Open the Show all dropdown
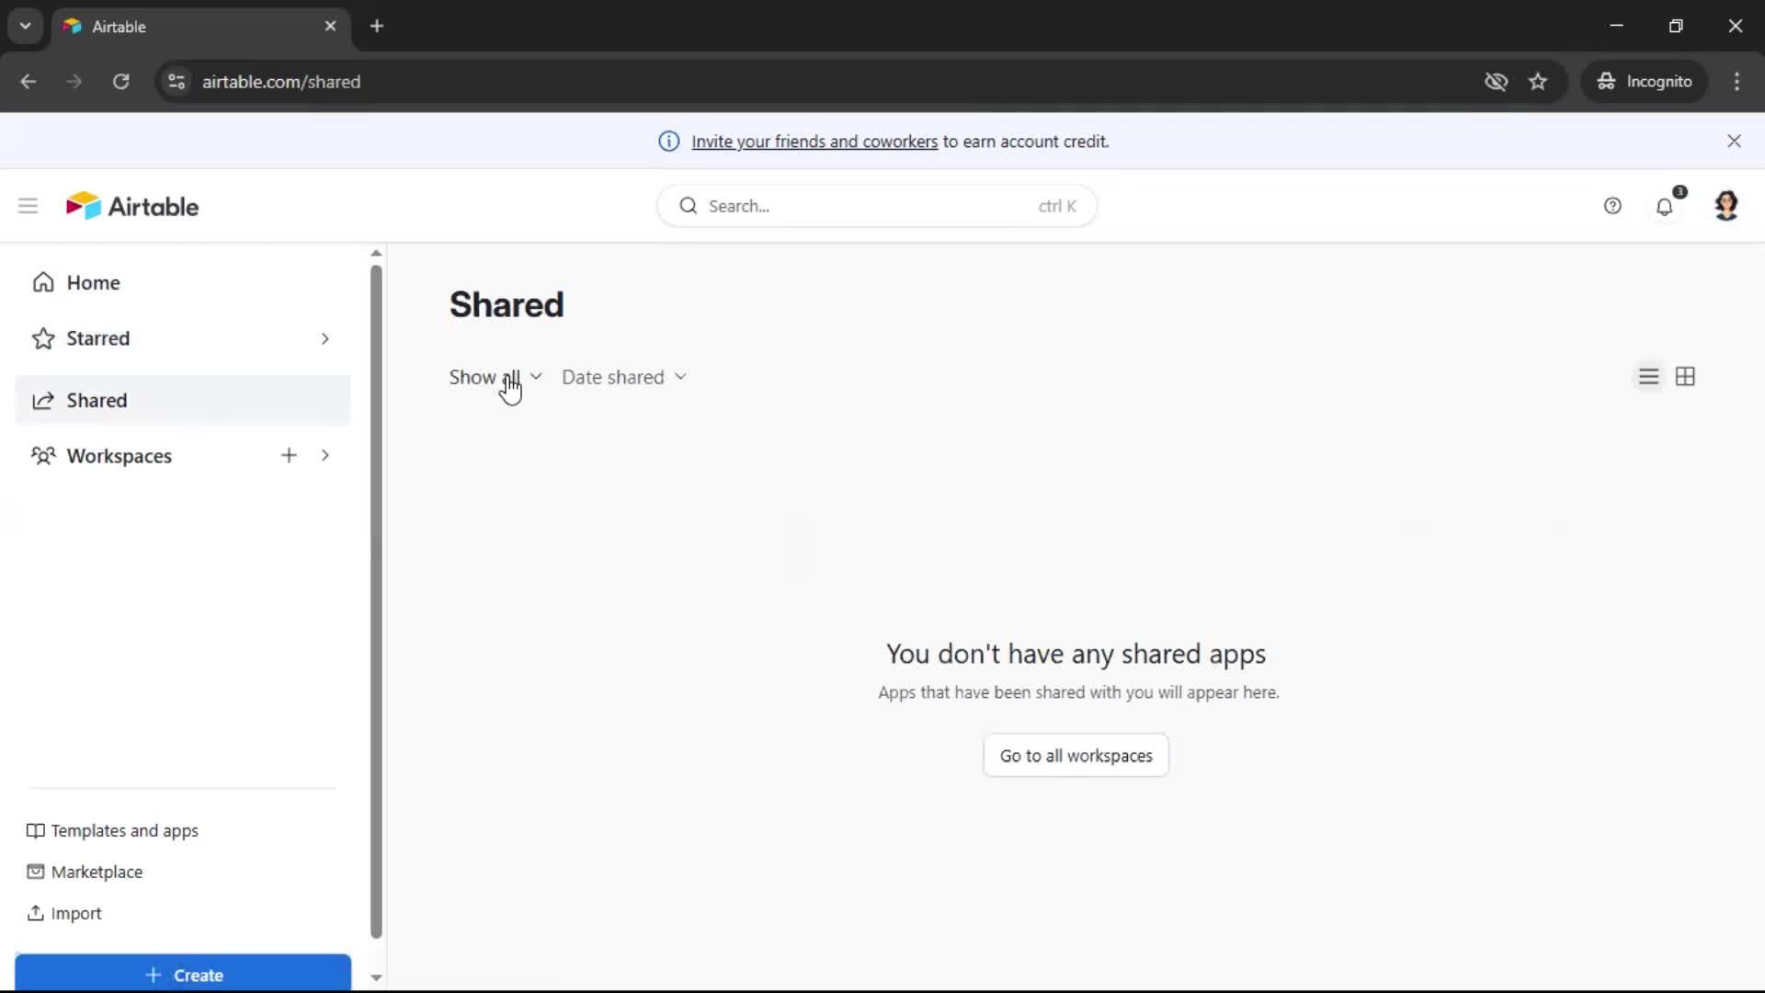Screen dimensions: 1765x993 point(495,377)
